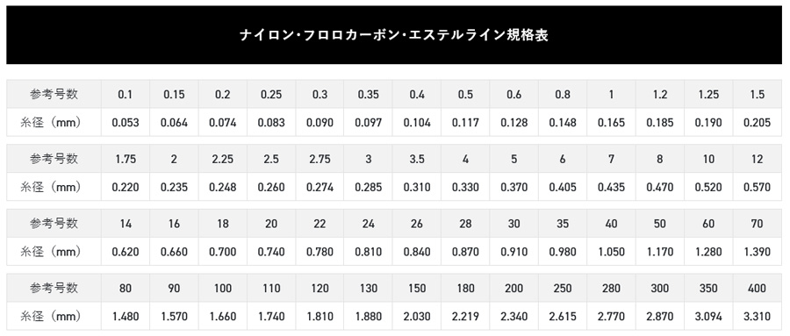Click the diameter value 0.205

(757, 123)
